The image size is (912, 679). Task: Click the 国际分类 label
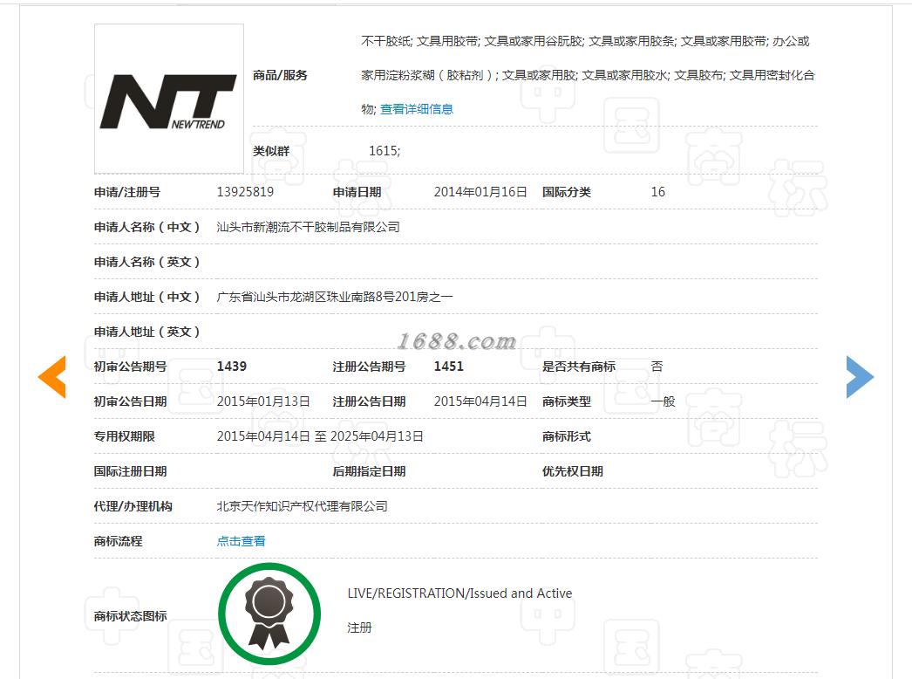point(567,192)
